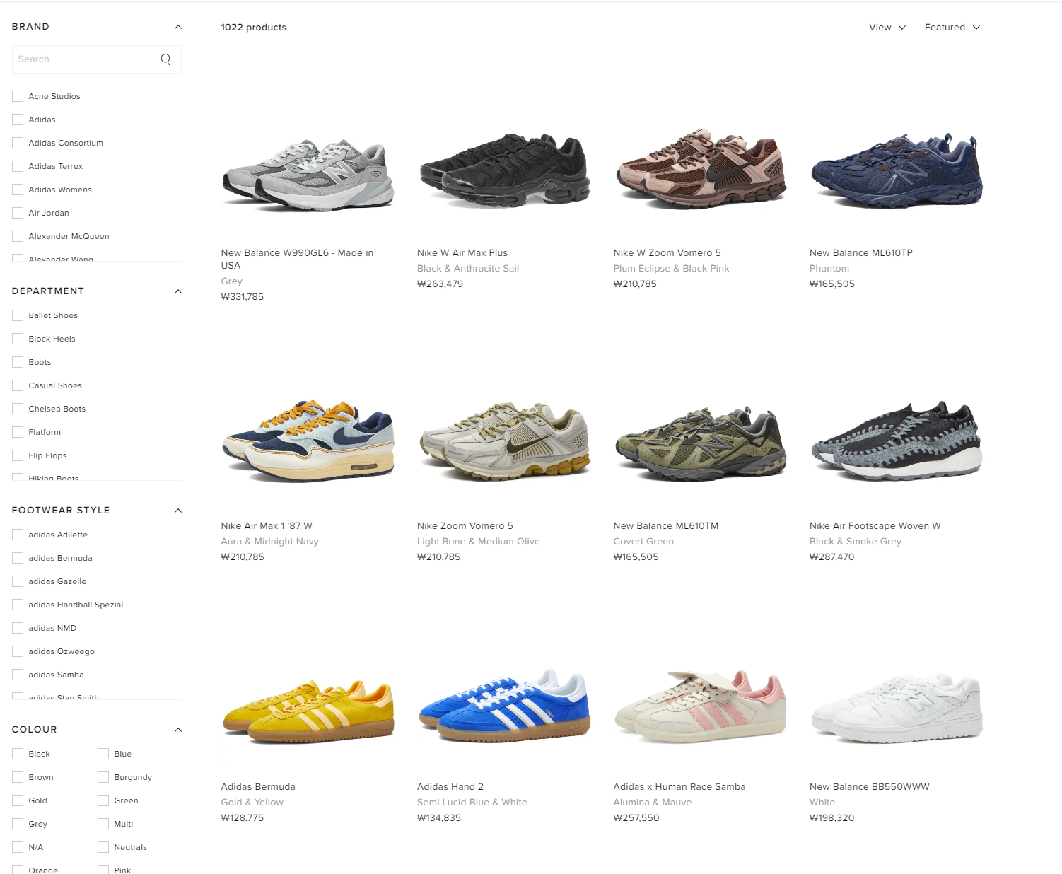Collapse the Department filter section

point(178,291)
